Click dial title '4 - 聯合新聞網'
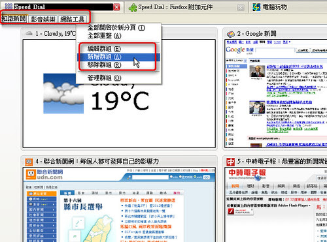 click(x=97, y=161)
